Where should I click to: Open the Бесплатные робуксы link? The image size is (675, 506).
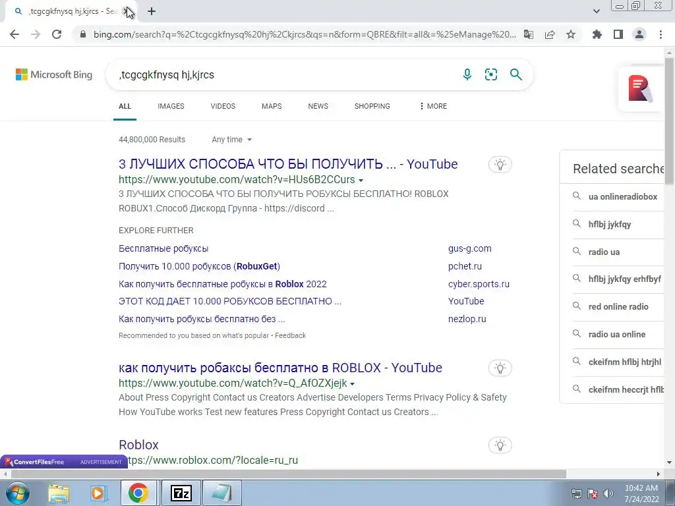point(163,248)
